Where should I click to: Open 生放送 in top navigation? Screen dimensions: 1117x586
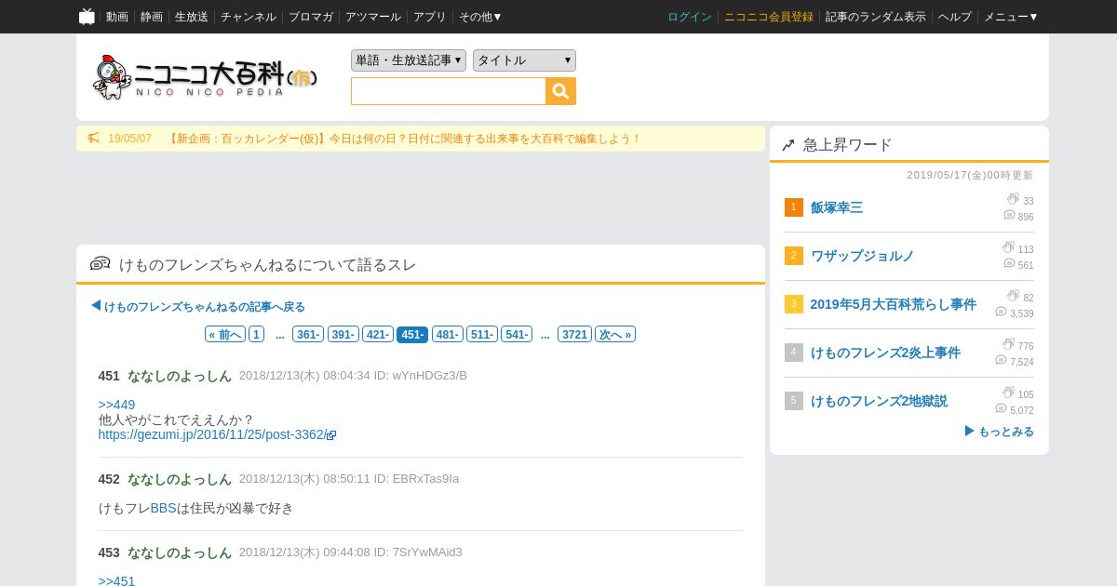(x=192, y=17)
